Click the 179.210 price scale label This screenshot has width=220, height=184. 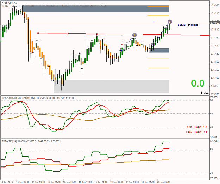click(215, 13)
